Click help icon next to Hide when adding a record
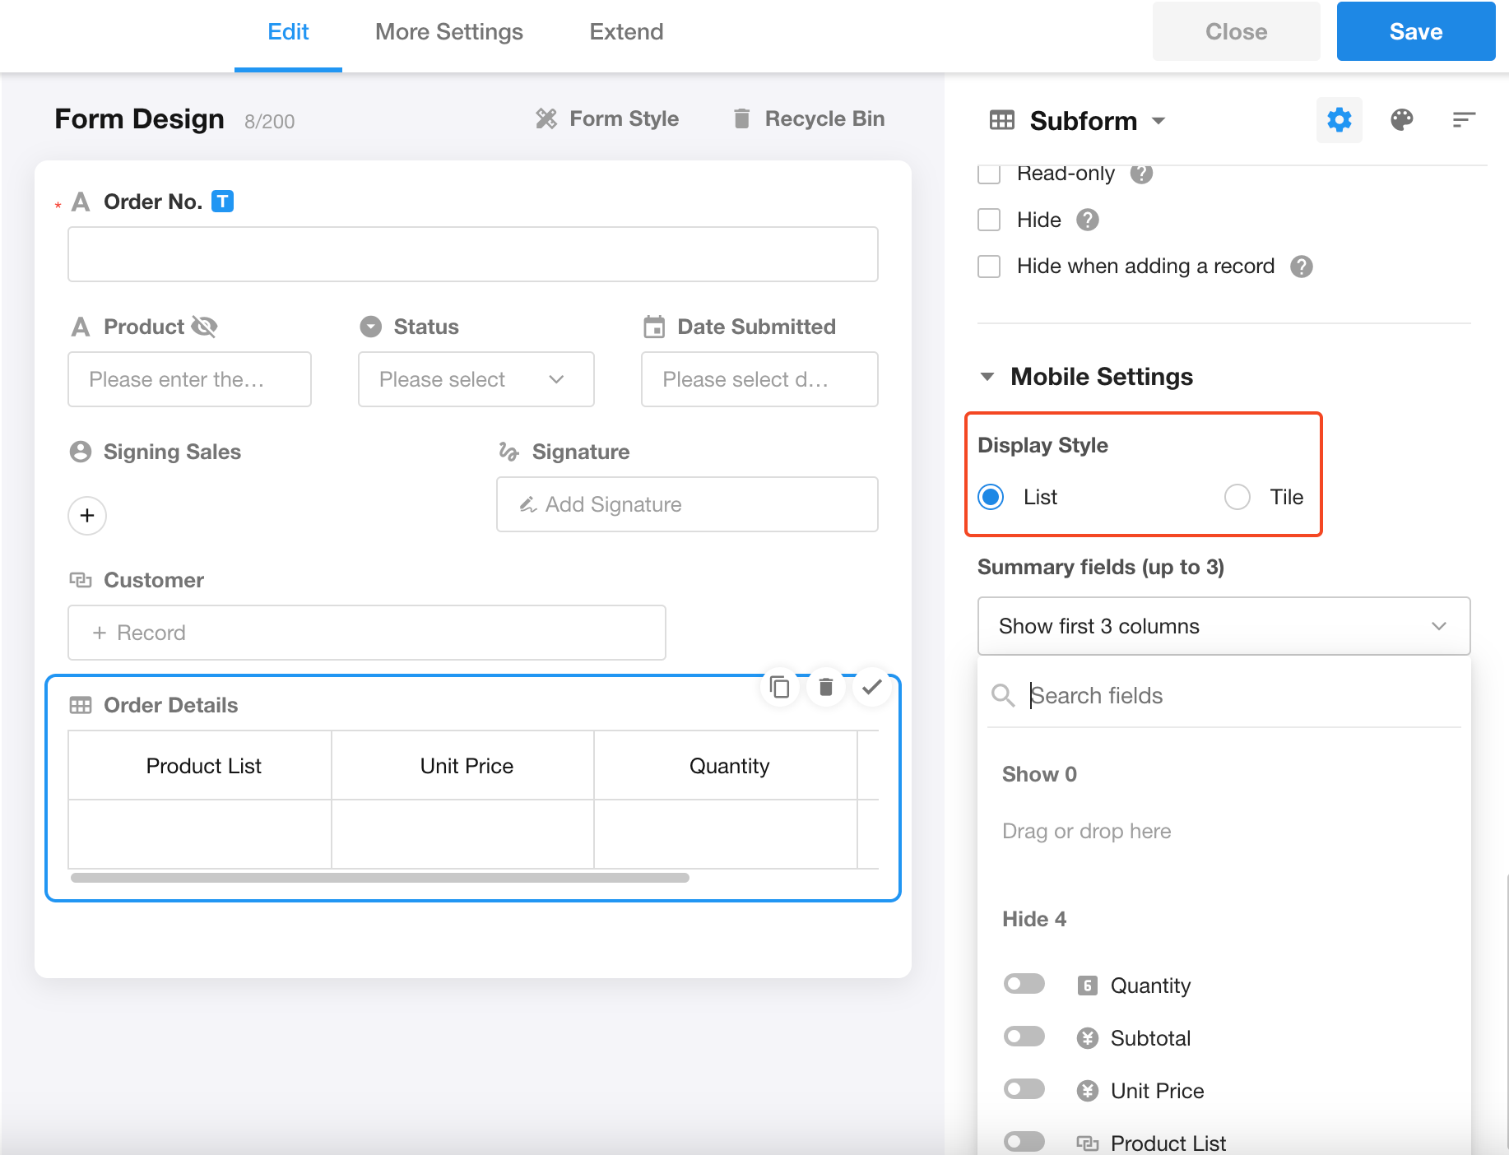Screen dimensions: 1509x1155 [1301, 267]
